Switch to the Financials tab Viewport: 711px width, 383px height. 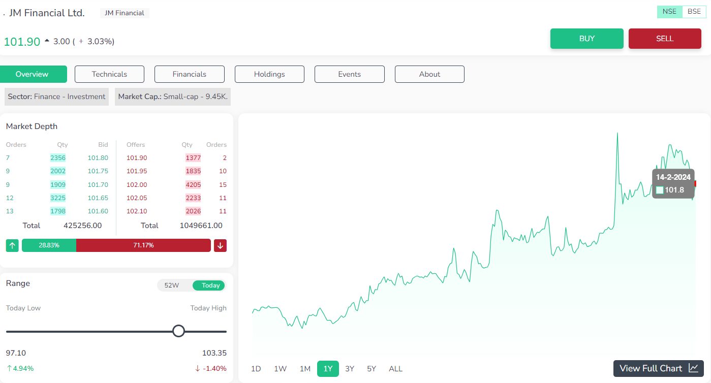click(x=190, y=74)
